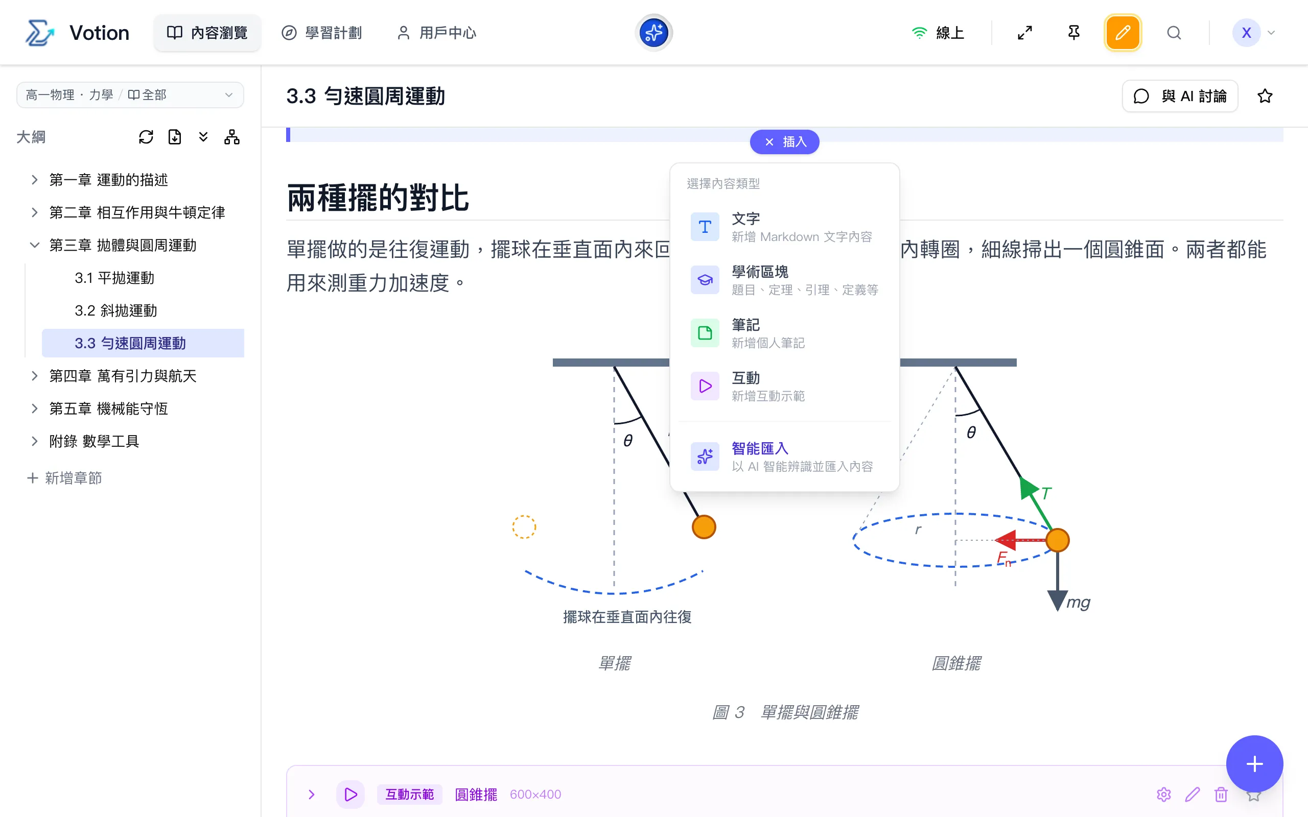1308x817 pixels.
Task: Collapse 第三章 拋體與圓周運動
Action: pyautogui.click(x=35, y=245)
